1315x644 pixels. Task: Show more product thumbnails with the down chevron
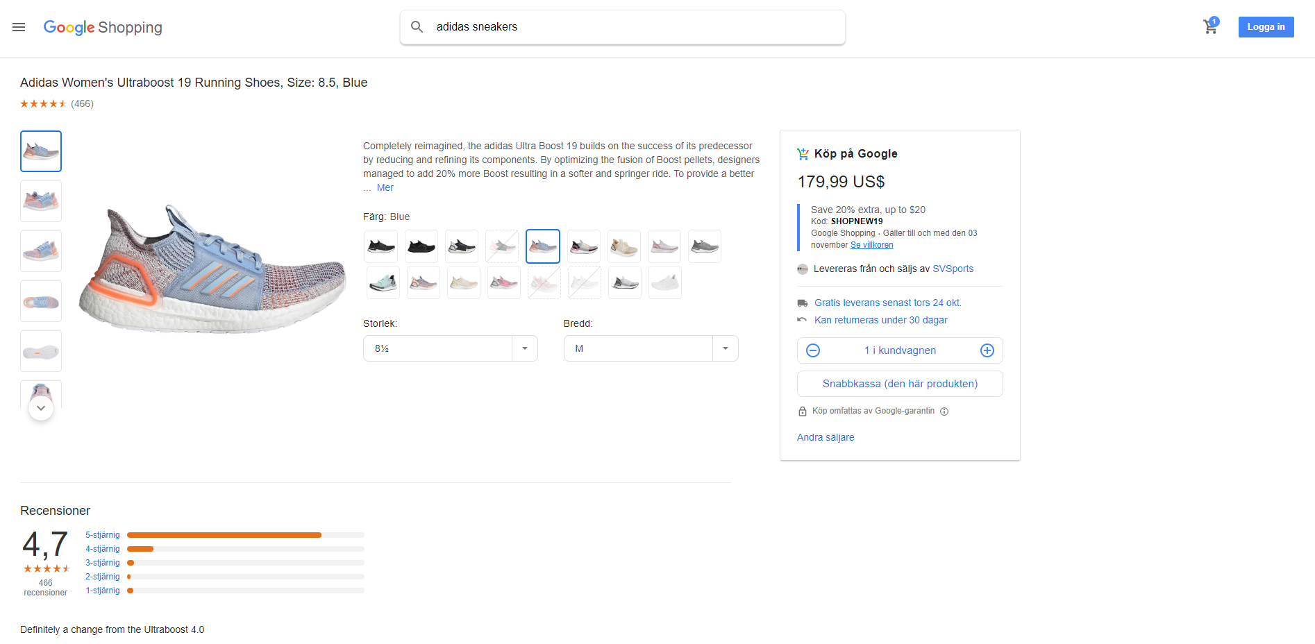(41, 408)
